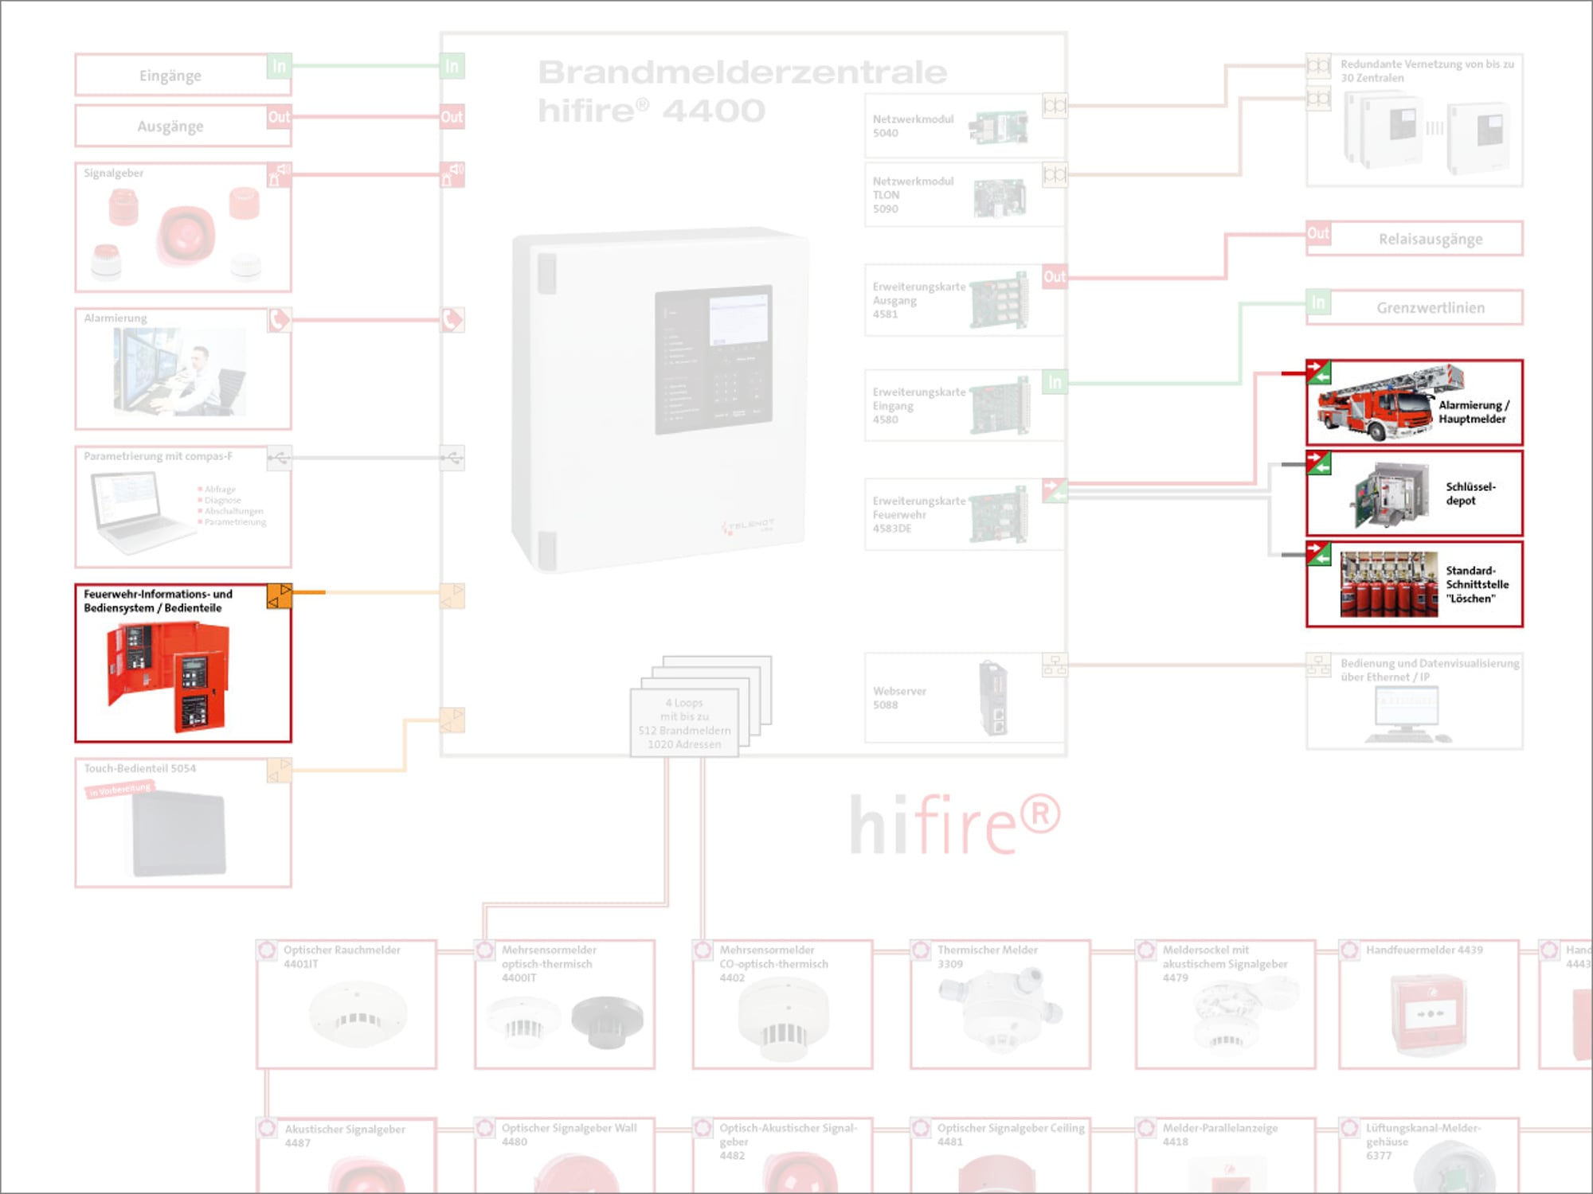
Task: Click red-green arrow icon on Alarmierung / Hauptmelder
Action: pos(1319,372)
